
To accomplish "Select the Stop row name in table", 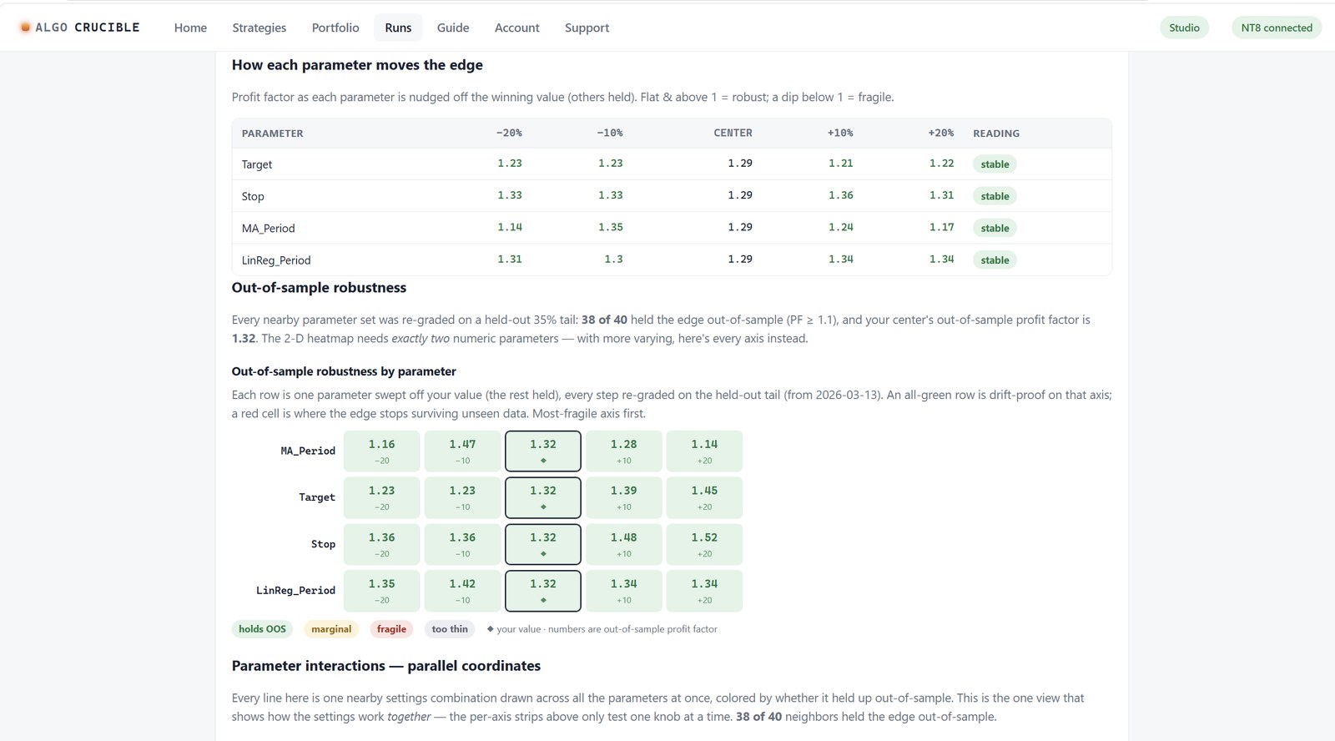I will point(253,196).
